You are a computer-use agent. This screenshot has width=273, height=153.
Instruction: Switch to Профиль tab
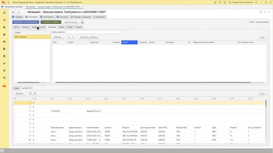pos(17,17)
